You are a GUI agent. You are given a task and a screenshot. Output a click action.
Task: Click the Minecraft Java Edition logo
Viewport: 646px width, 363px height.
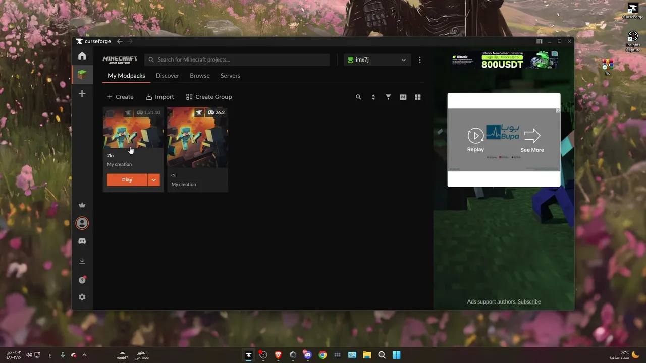click(x=120, y=59)
